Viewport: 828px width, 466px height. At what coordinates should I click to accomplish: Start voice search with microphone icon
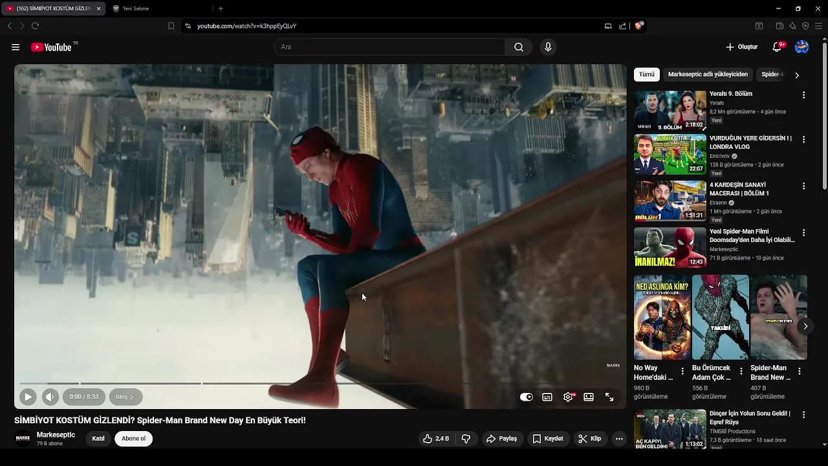click(x=548, y=47)
